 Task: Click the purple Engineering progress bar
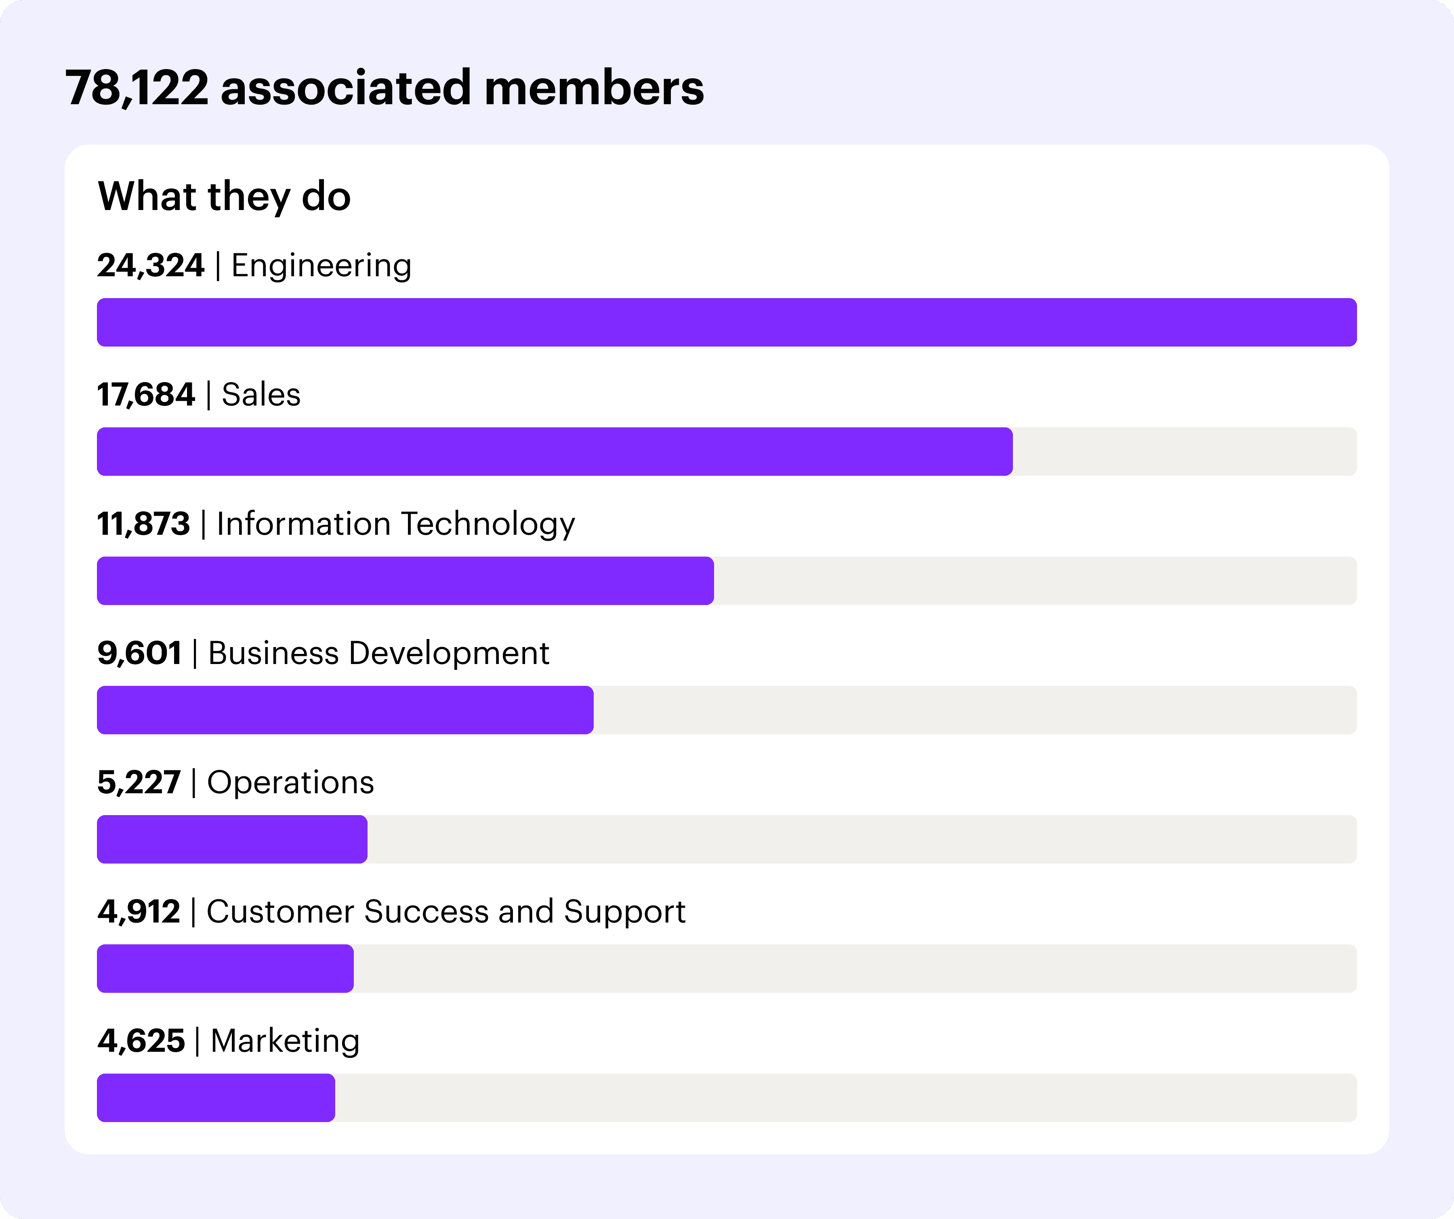tap(726, 323)
